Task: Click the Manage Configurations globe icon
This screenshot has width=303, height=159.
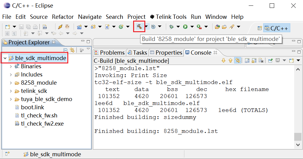Action: coord(153,27)
